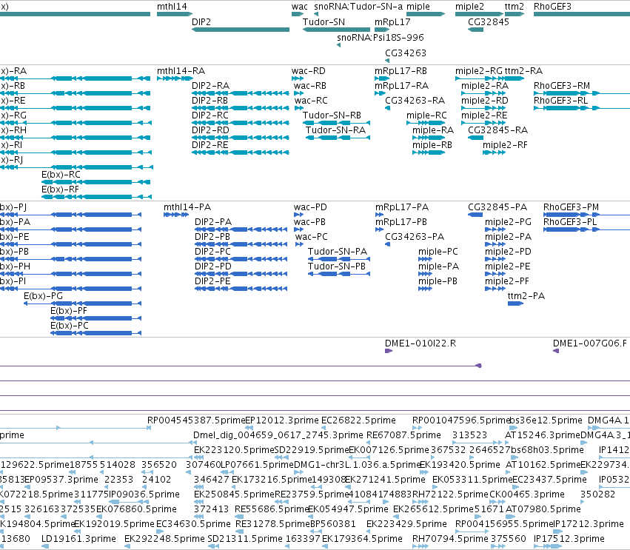Viewport: 630px width, 550px height.
Task: Click the EK179364.5prime EST label
Action: click(362, 539)
